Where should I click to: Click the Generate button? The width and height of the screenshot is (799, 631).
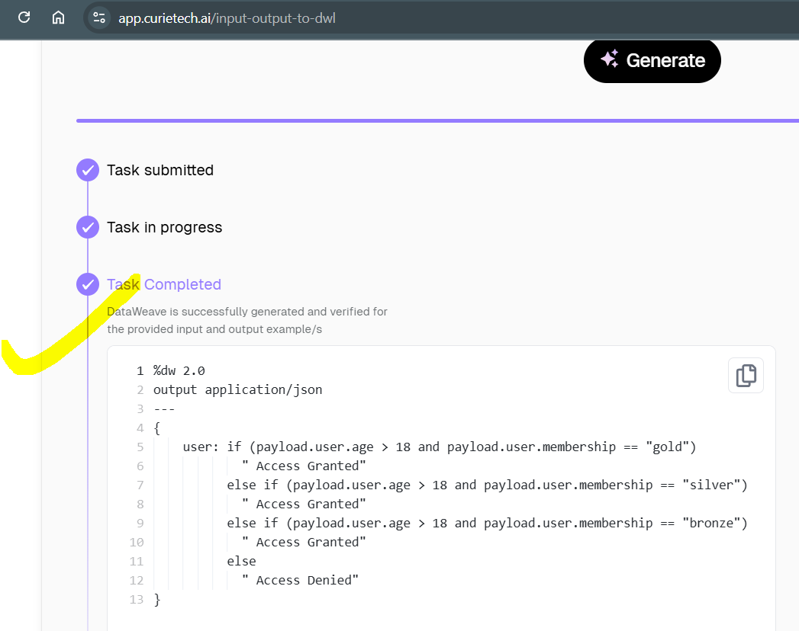(652, 60)
